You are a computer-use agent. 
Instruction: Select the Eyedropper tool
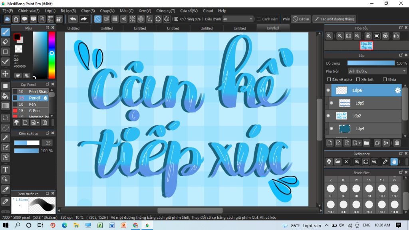[x=6, y=201]
